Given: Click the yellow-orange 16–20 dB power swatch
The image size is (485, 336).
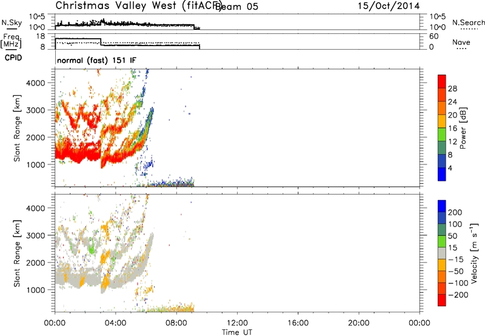Looking at the screenshot, I should (442, 121).
